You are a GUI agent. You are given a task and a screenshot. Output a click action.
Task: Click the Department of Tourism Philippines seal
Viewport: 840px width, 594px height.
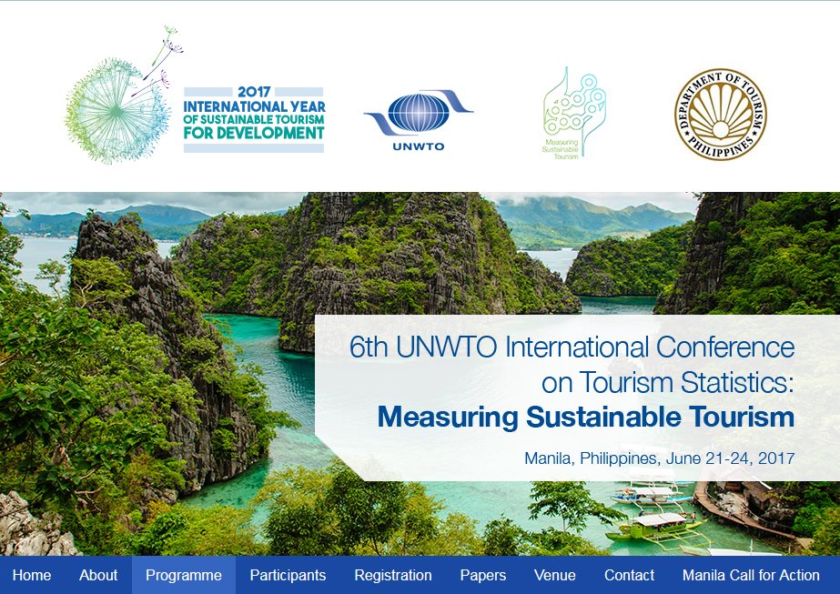coord(720,115)
